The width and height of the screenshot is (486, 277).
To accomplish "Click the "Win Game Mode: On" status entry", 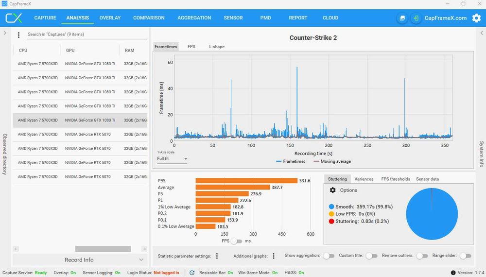I will (x=258, y=273).
